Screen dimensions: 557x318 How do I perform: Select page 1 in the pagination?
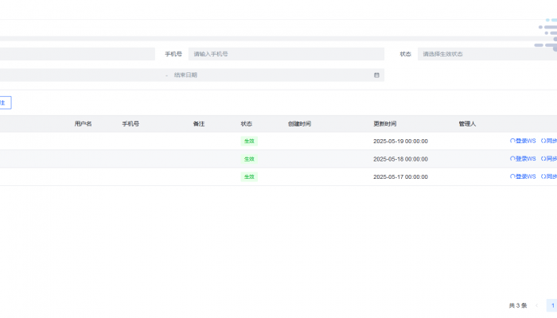pos(551,305)
